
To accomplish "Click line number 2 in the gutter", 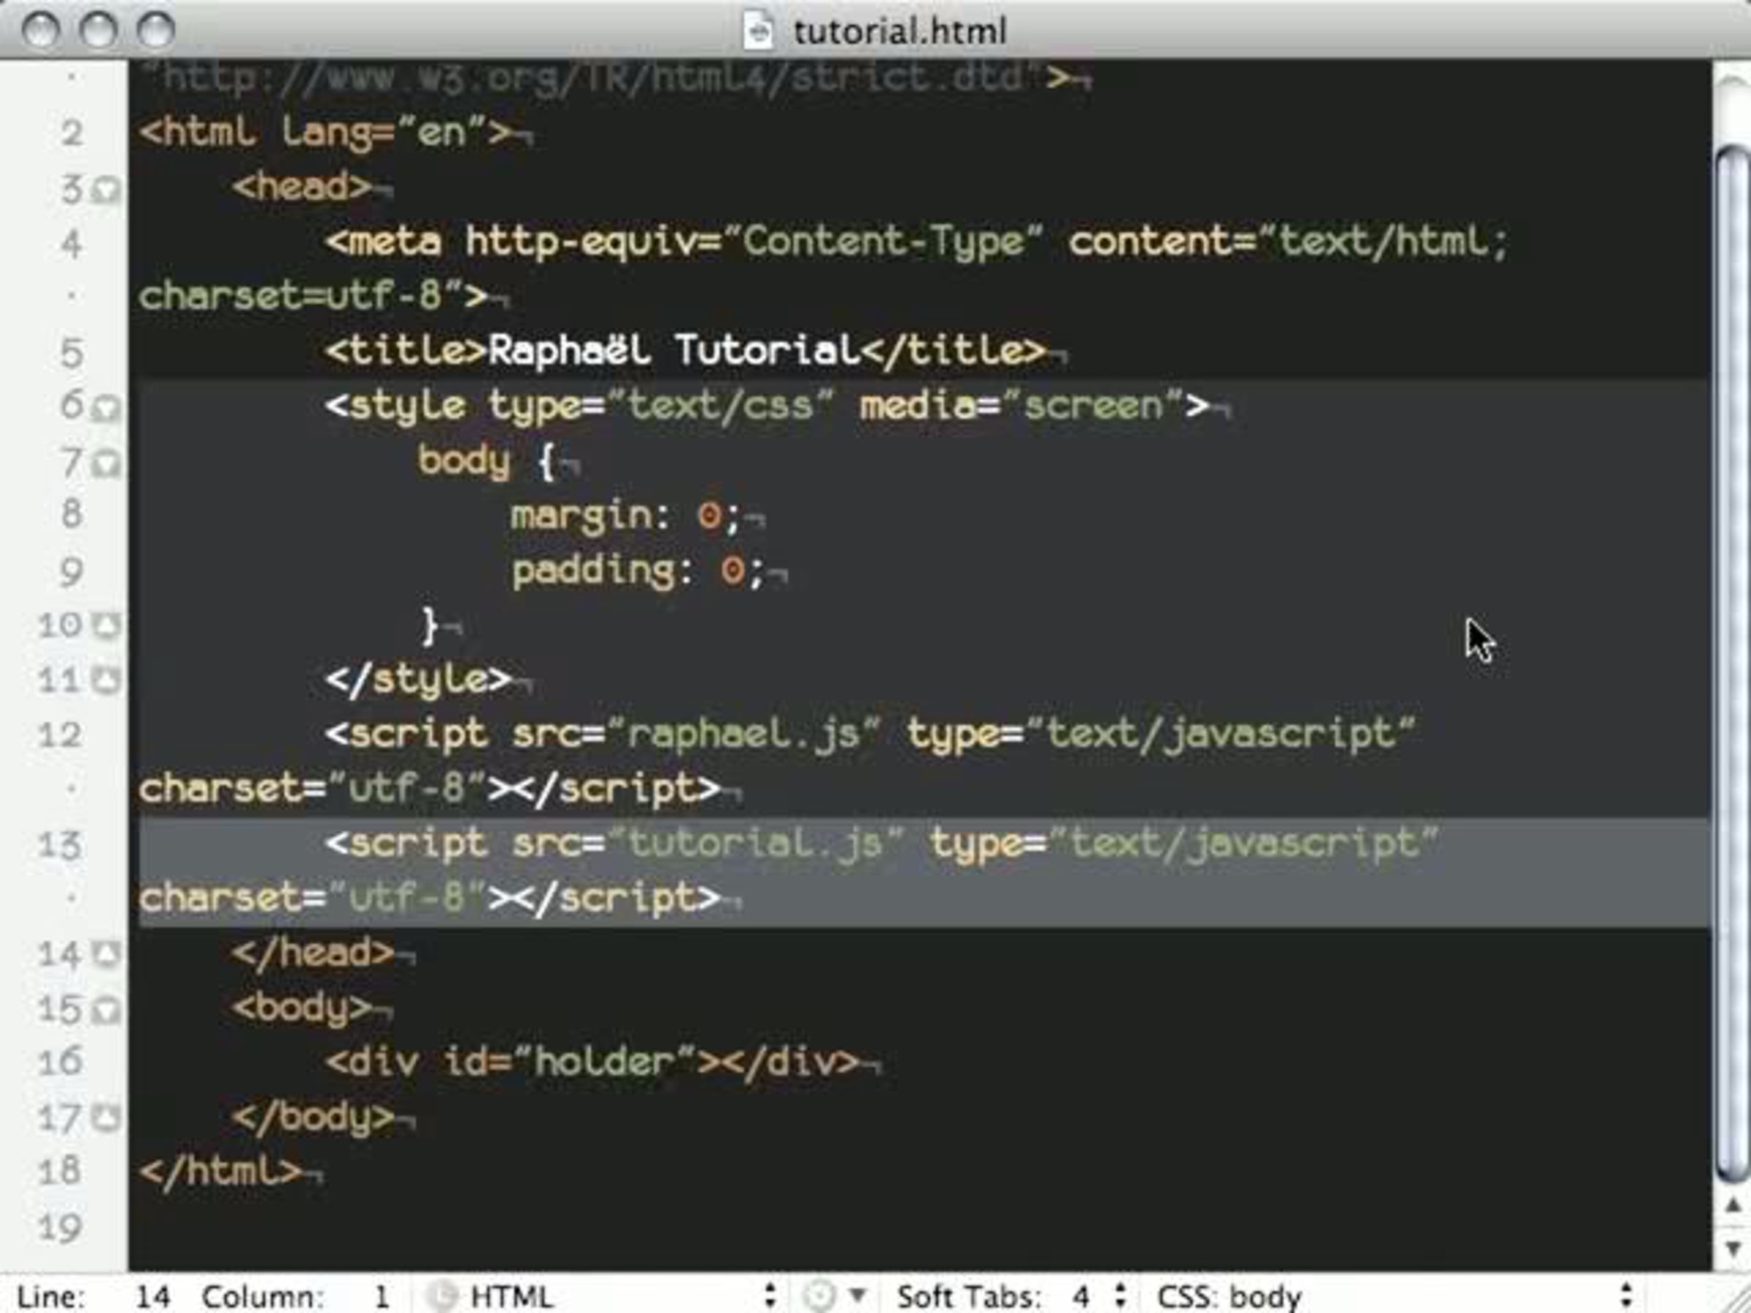I will point(72,133).
